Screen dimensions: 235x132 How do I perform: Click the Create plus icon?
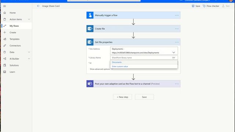pos(5,33)
